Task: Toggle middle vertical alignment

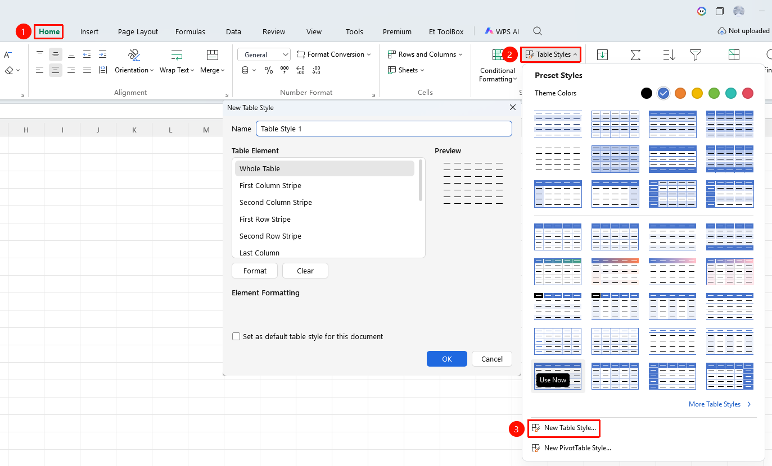Action: (56, 54)
